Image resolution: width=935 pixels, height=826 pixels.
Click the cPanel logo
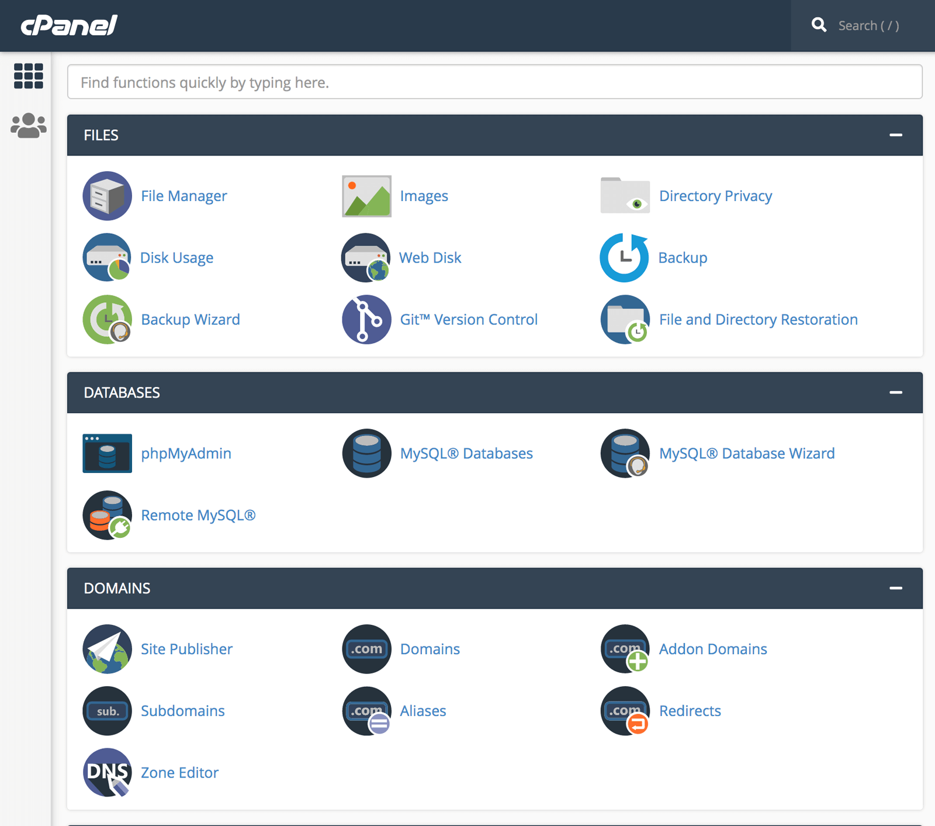click(x=69, y=25)
